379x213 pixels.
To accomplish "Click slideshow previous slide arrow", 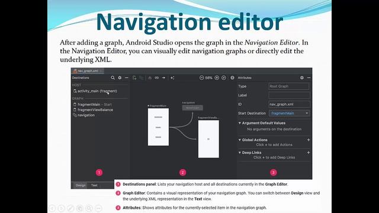I will point(52,208).
